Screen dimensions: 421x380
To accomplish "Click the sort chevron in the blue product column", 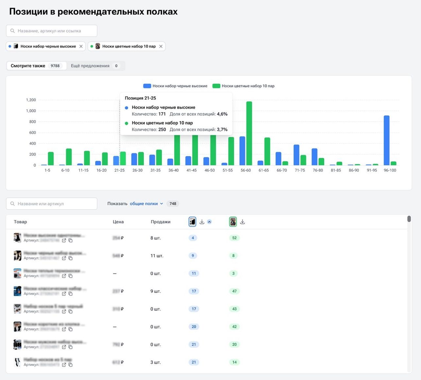I will point(210,222).
